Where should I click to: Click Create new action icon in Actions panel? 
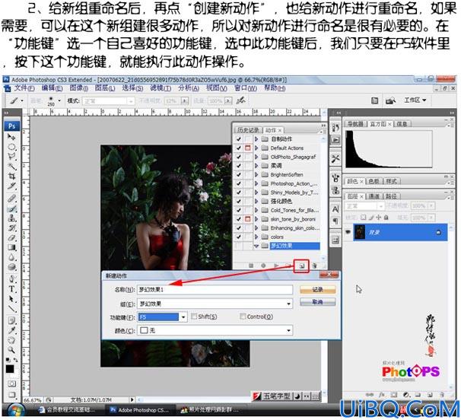301,266
